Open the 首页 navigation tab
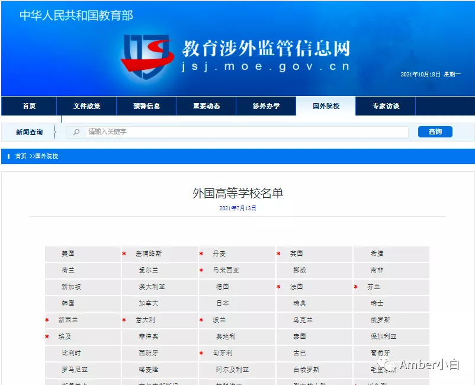The image size is (475, 385). click(x=29, y=106)
